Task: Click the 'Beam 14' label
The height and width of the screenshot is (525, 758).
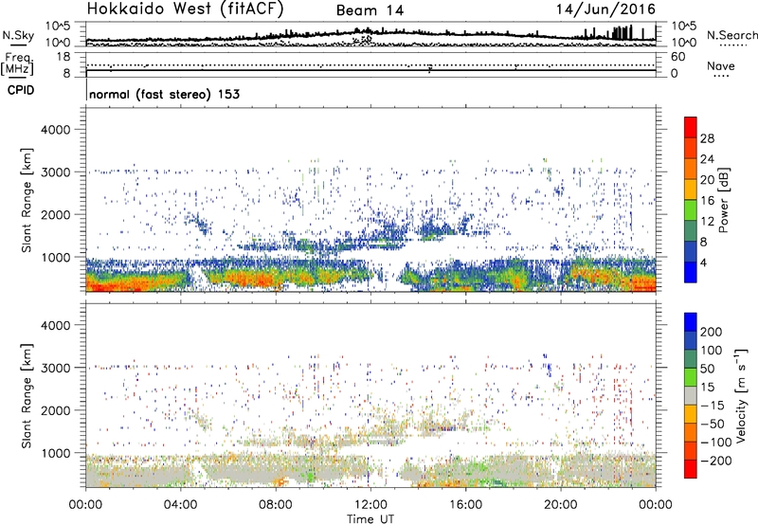Action: click(370, 10)
